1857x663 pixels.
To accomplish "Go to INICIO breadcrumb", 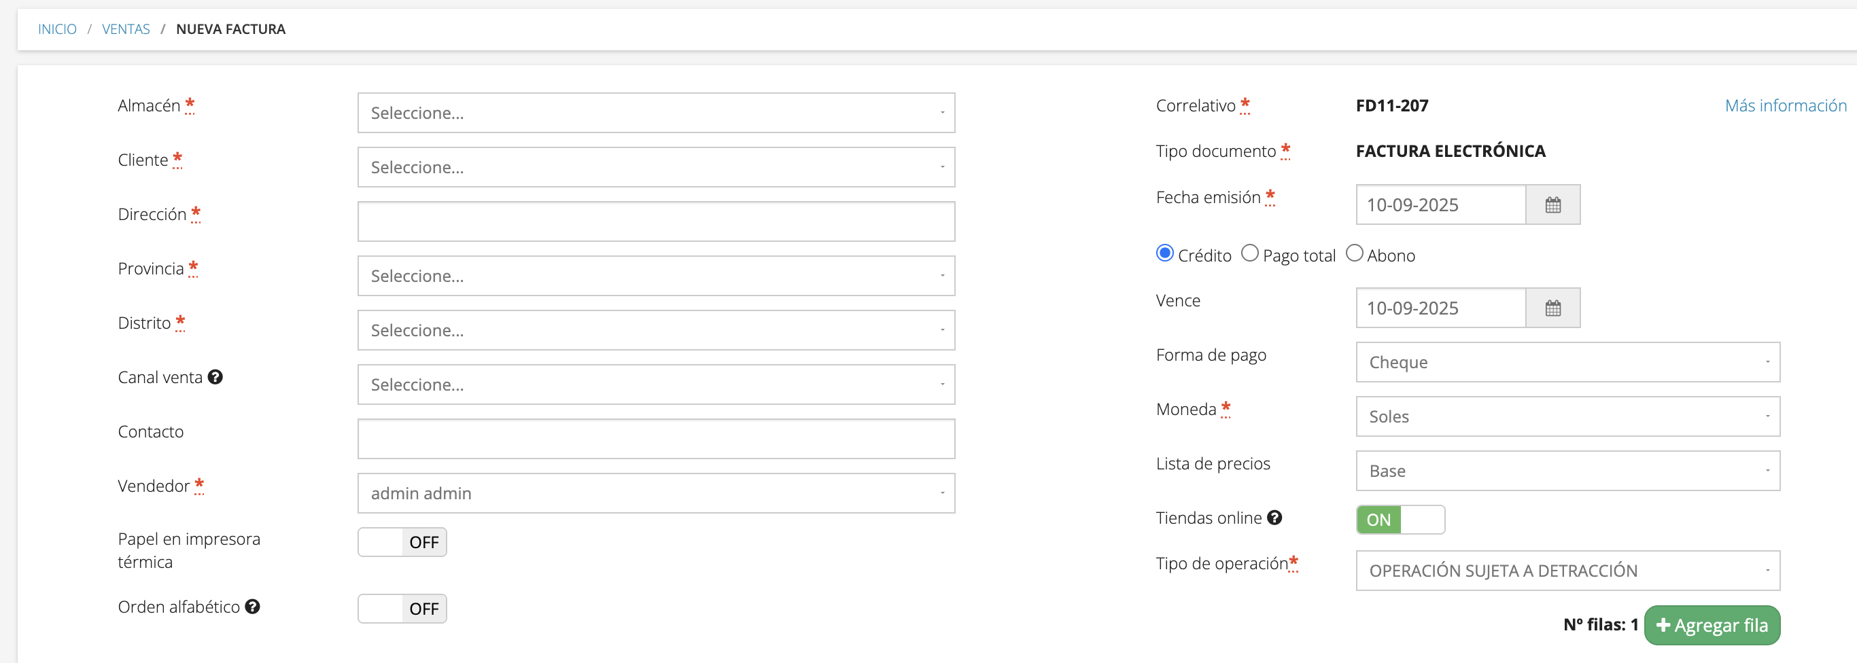I will coord(57,29).
